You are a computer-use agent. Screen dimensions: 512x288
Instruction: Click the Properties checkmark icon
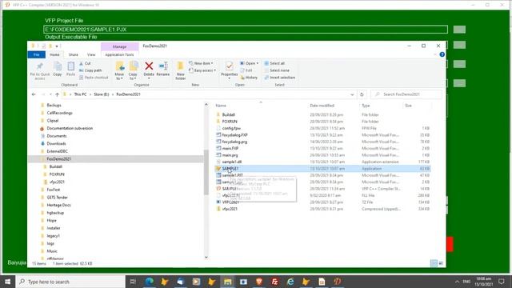[230, 66]
